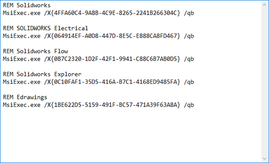Click "MsiExec.exe" below the Edrawings comment
Screen dimensions: 269x163
coord(22,105)
